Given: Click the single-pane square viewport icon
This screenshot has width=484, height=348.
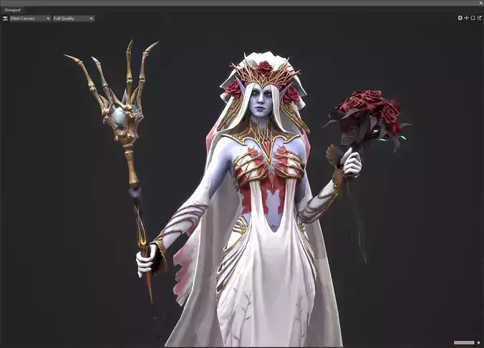Looking at the screenshot, I should coord(473,18).
